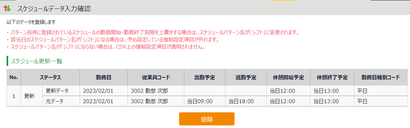
Task: Select the 元データ row label
Action: point(55,101)
